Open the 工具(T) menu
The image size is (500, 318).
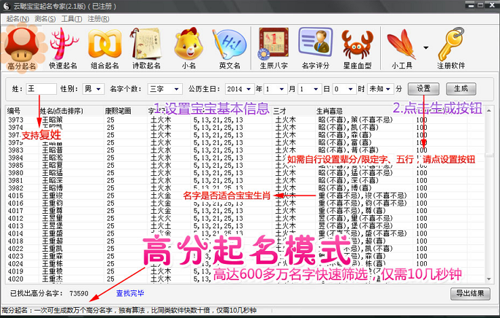pyautogui.click(x=72, y=19)
